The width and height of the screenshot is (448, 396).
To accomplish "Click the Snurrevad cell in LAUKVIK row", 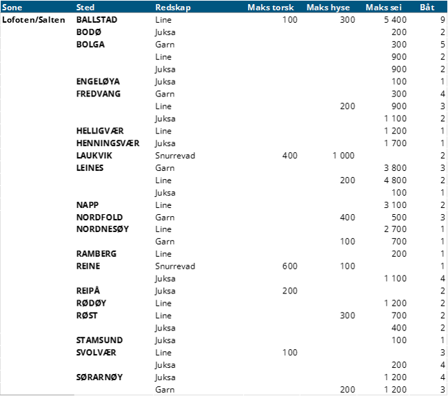I will pos(175,156).
